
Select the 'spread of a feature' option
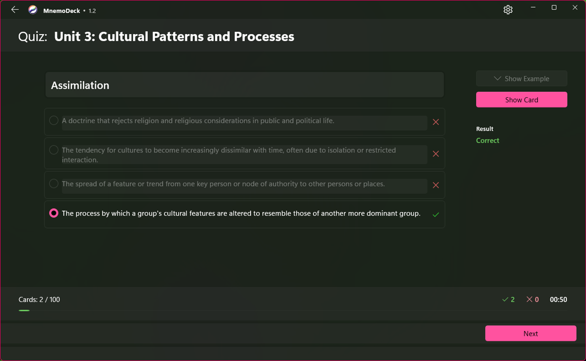pos(54,184)
